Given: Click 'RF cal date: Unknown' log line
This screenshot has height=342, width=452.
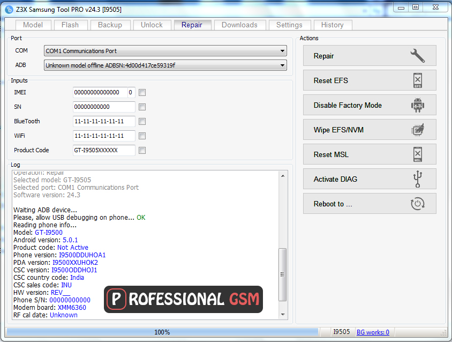Looking at the screenshot, I should [46, 315].
